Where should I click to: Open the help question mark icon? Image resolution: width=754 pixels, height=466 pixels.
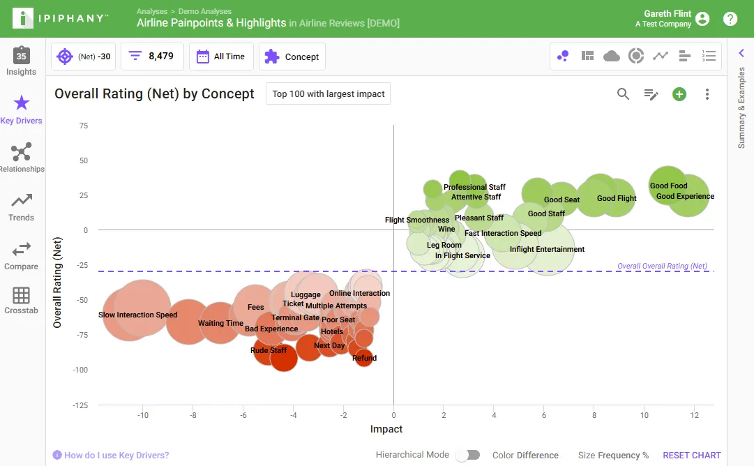click(730, 19)
